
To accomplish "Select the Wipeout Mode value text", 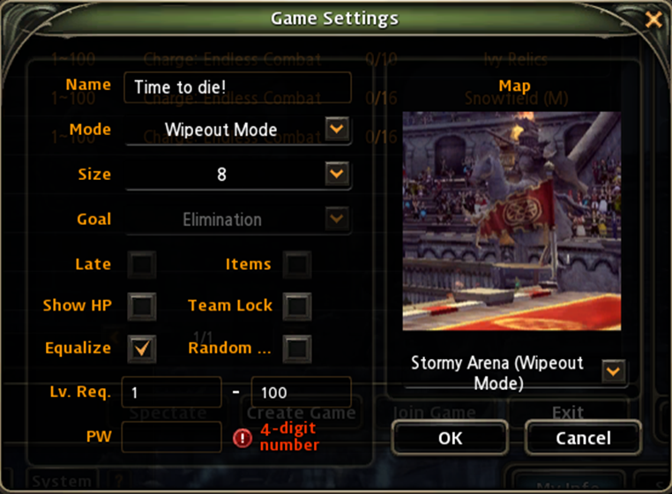I will pyautogui.click(x=221, y=130).
